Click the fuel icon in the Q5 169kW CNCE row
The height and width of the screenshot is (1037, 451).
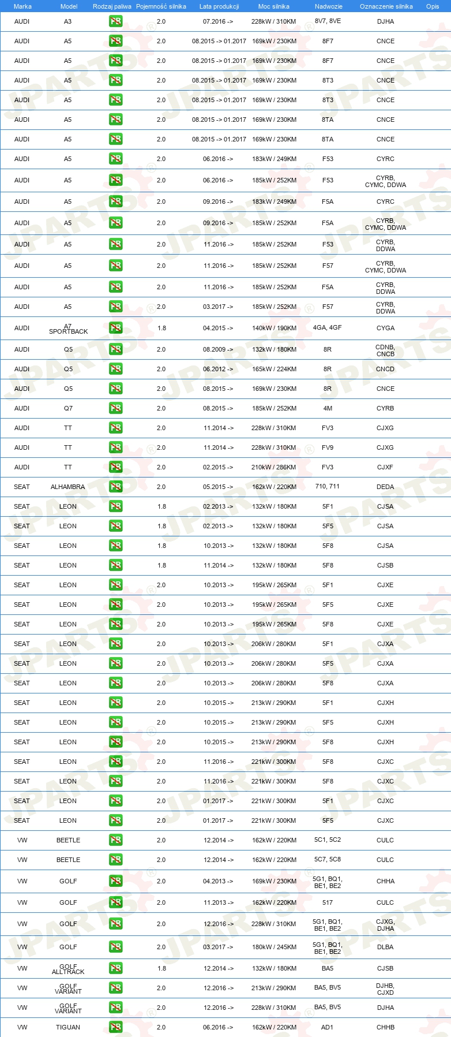coord(115,389)
